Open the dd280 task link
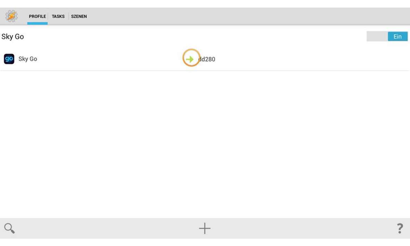410x246 pixels. click(207, 59)
